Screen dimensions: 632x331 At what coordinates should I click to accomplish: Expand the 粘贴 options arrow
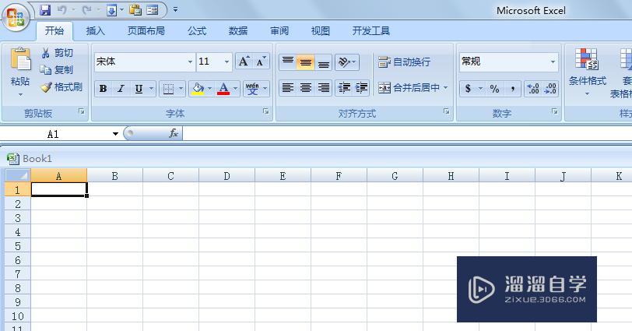[x=20, y=95]
